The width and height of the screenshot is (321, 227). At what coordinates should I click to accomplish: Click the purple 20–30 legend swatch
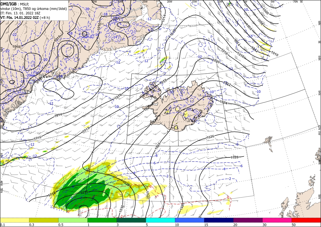(x=248, y=220)
